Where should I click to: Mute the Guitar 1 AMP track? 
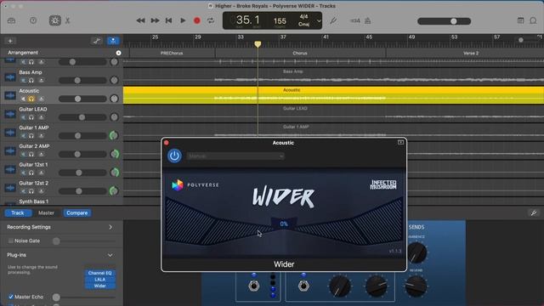point(23,136)
